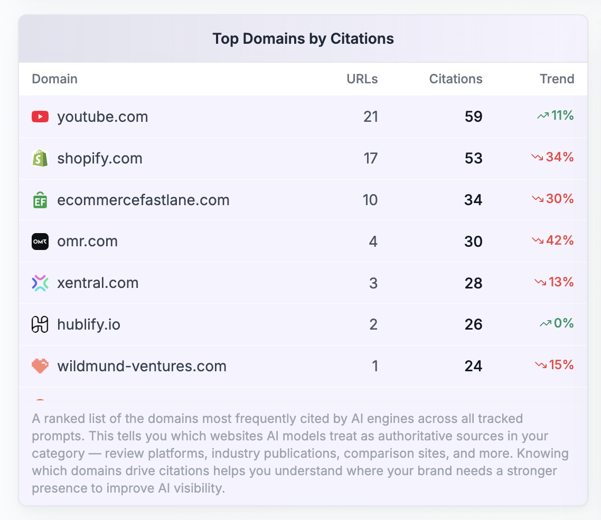Click the downward trend arrow for omr.com

coord(538,240)
